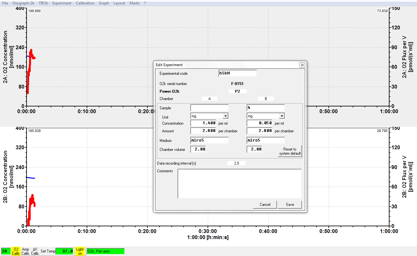Save the experiment settings
The width and height of the screenshot is (417, 256).
[x=290, y=205]
